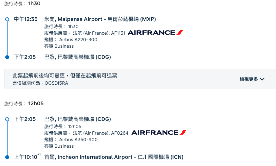Click Airbus A350-900 aircraft text

click(x=78, y=140)
